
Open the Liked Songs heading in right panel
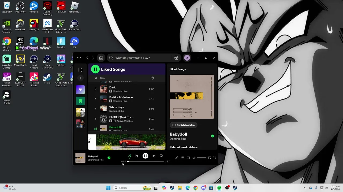(178, 69)
